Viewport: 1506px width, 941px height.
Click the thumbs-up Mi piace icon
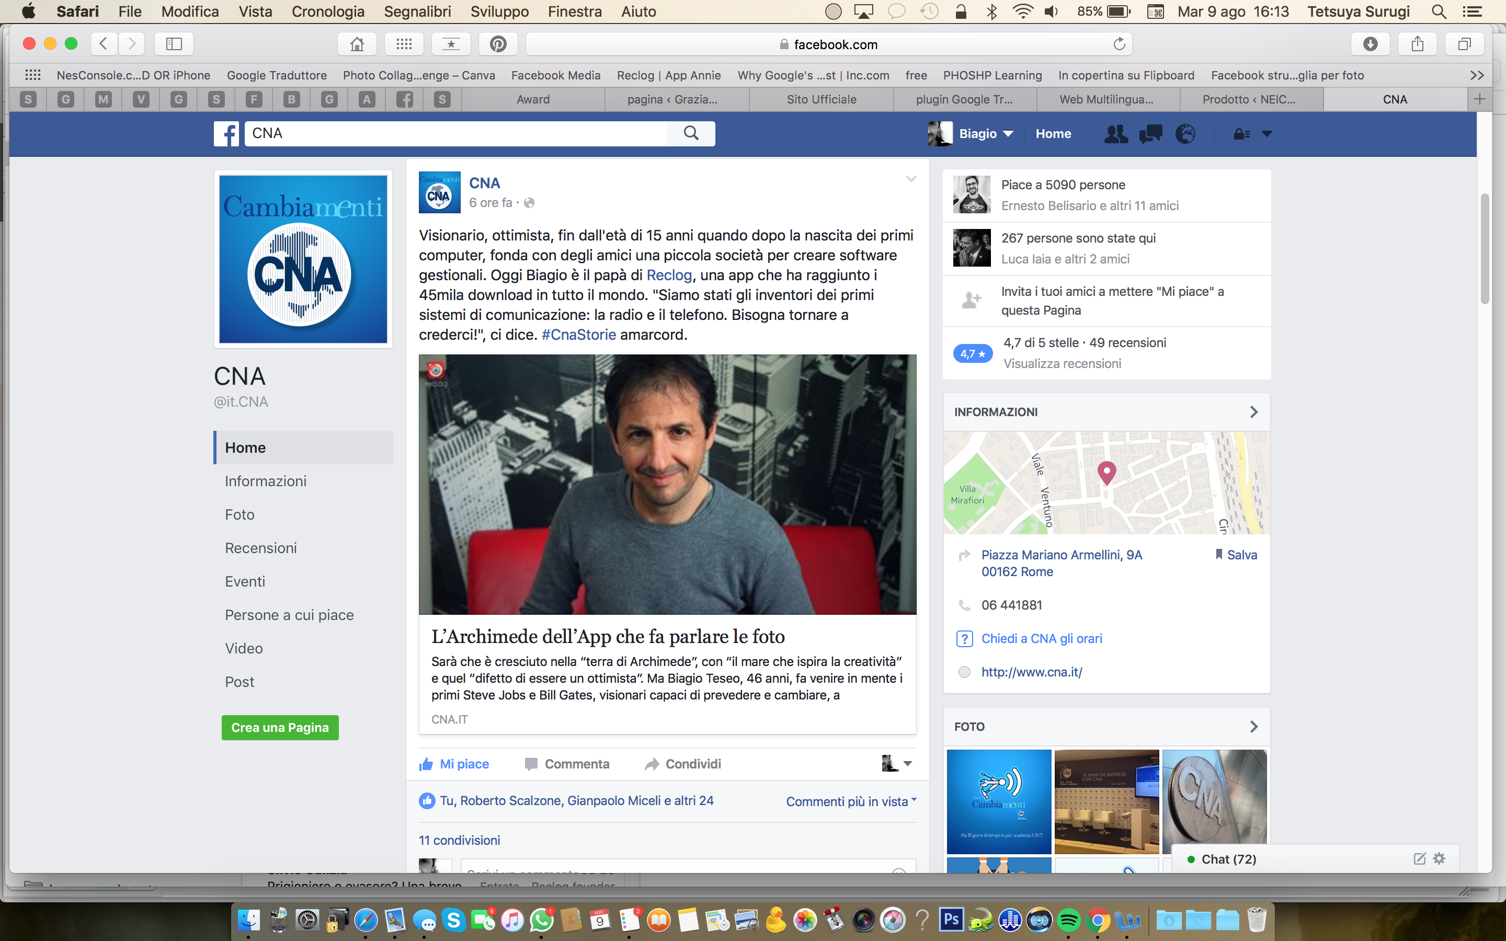426,764
